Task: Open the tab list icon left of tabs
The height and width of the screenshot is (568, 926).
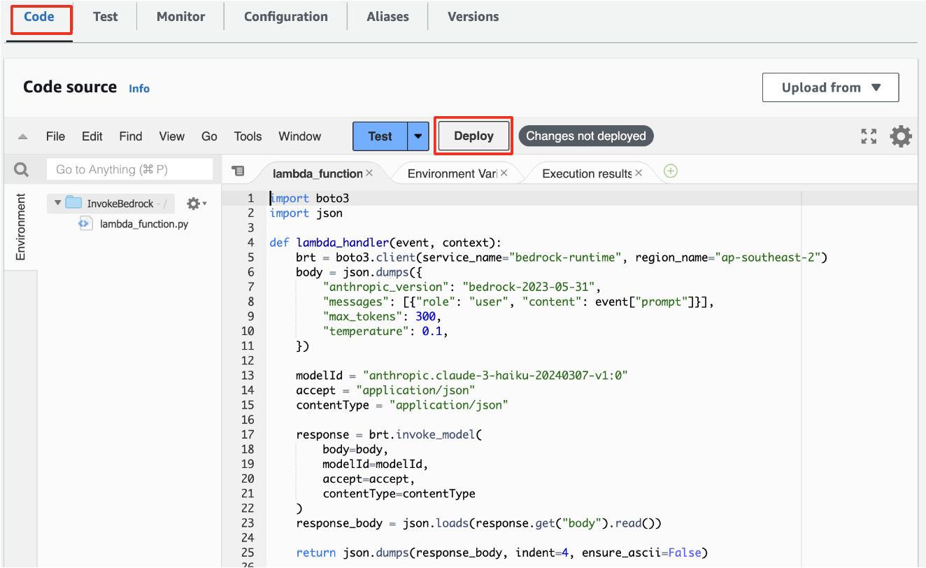Action: (x=239, y=171)
